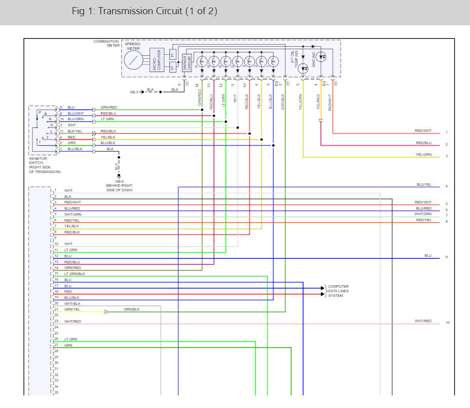This screenshot has width=470, height=408.
Task: Click the BLU/WHT label at inhibitor pin 8
Action: click(76, 113)
